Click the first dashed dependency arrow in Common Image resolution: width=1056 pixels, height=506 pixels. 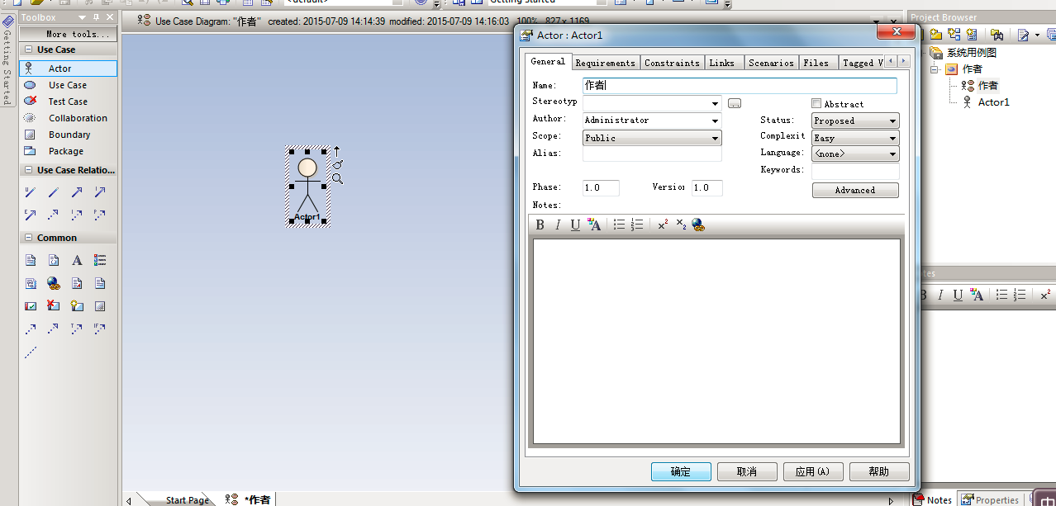[31, 329]
